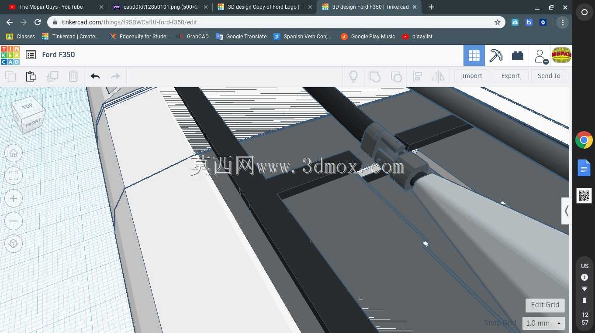Image resolution: width=595 pixels, height=333 pixels.
Task: Open Edgenuity for Students bookmark
Action: (x=139, y=37)
